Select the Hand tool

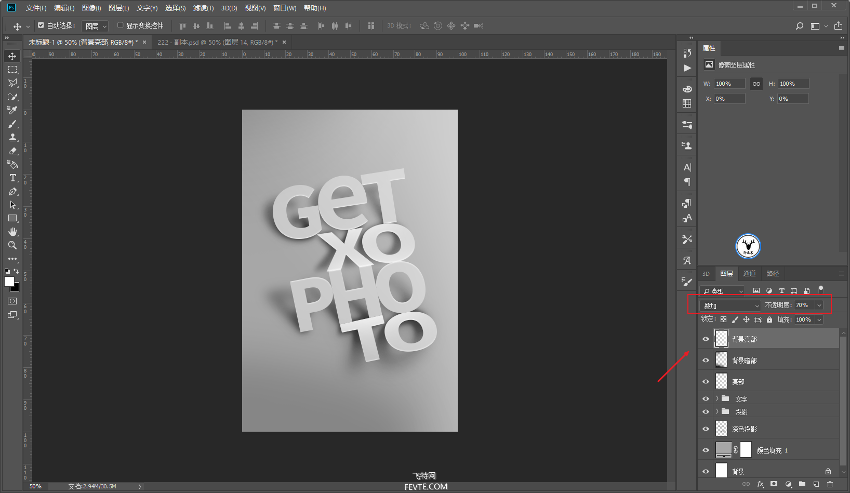click(12, 232)
